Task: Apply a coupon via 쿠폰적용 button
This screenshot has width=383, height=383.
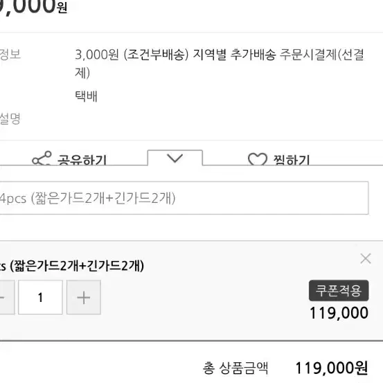Action: [x=339, y=290]
